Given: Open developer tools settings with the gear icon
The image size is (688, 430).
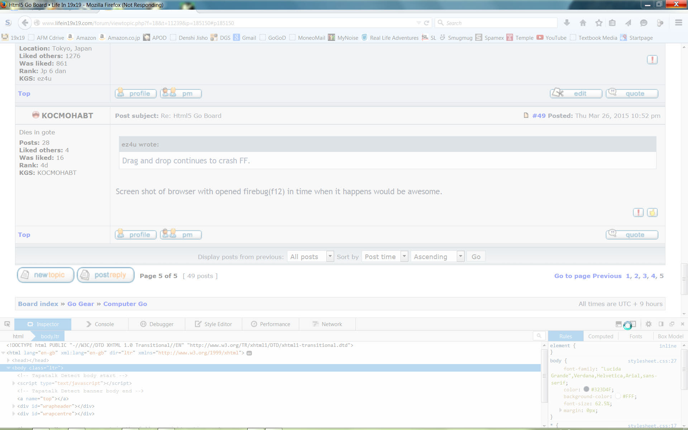Looking at the screenshot, I should (649, 324).
